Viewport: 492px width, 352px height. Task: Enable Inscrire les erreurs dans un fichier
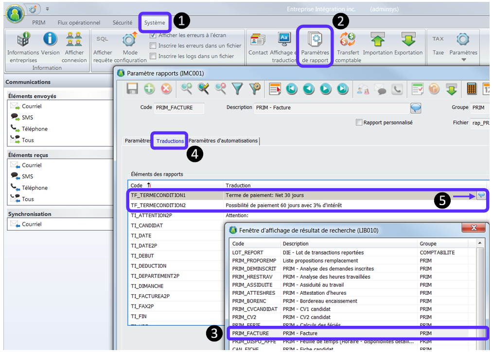pos(153,46)
